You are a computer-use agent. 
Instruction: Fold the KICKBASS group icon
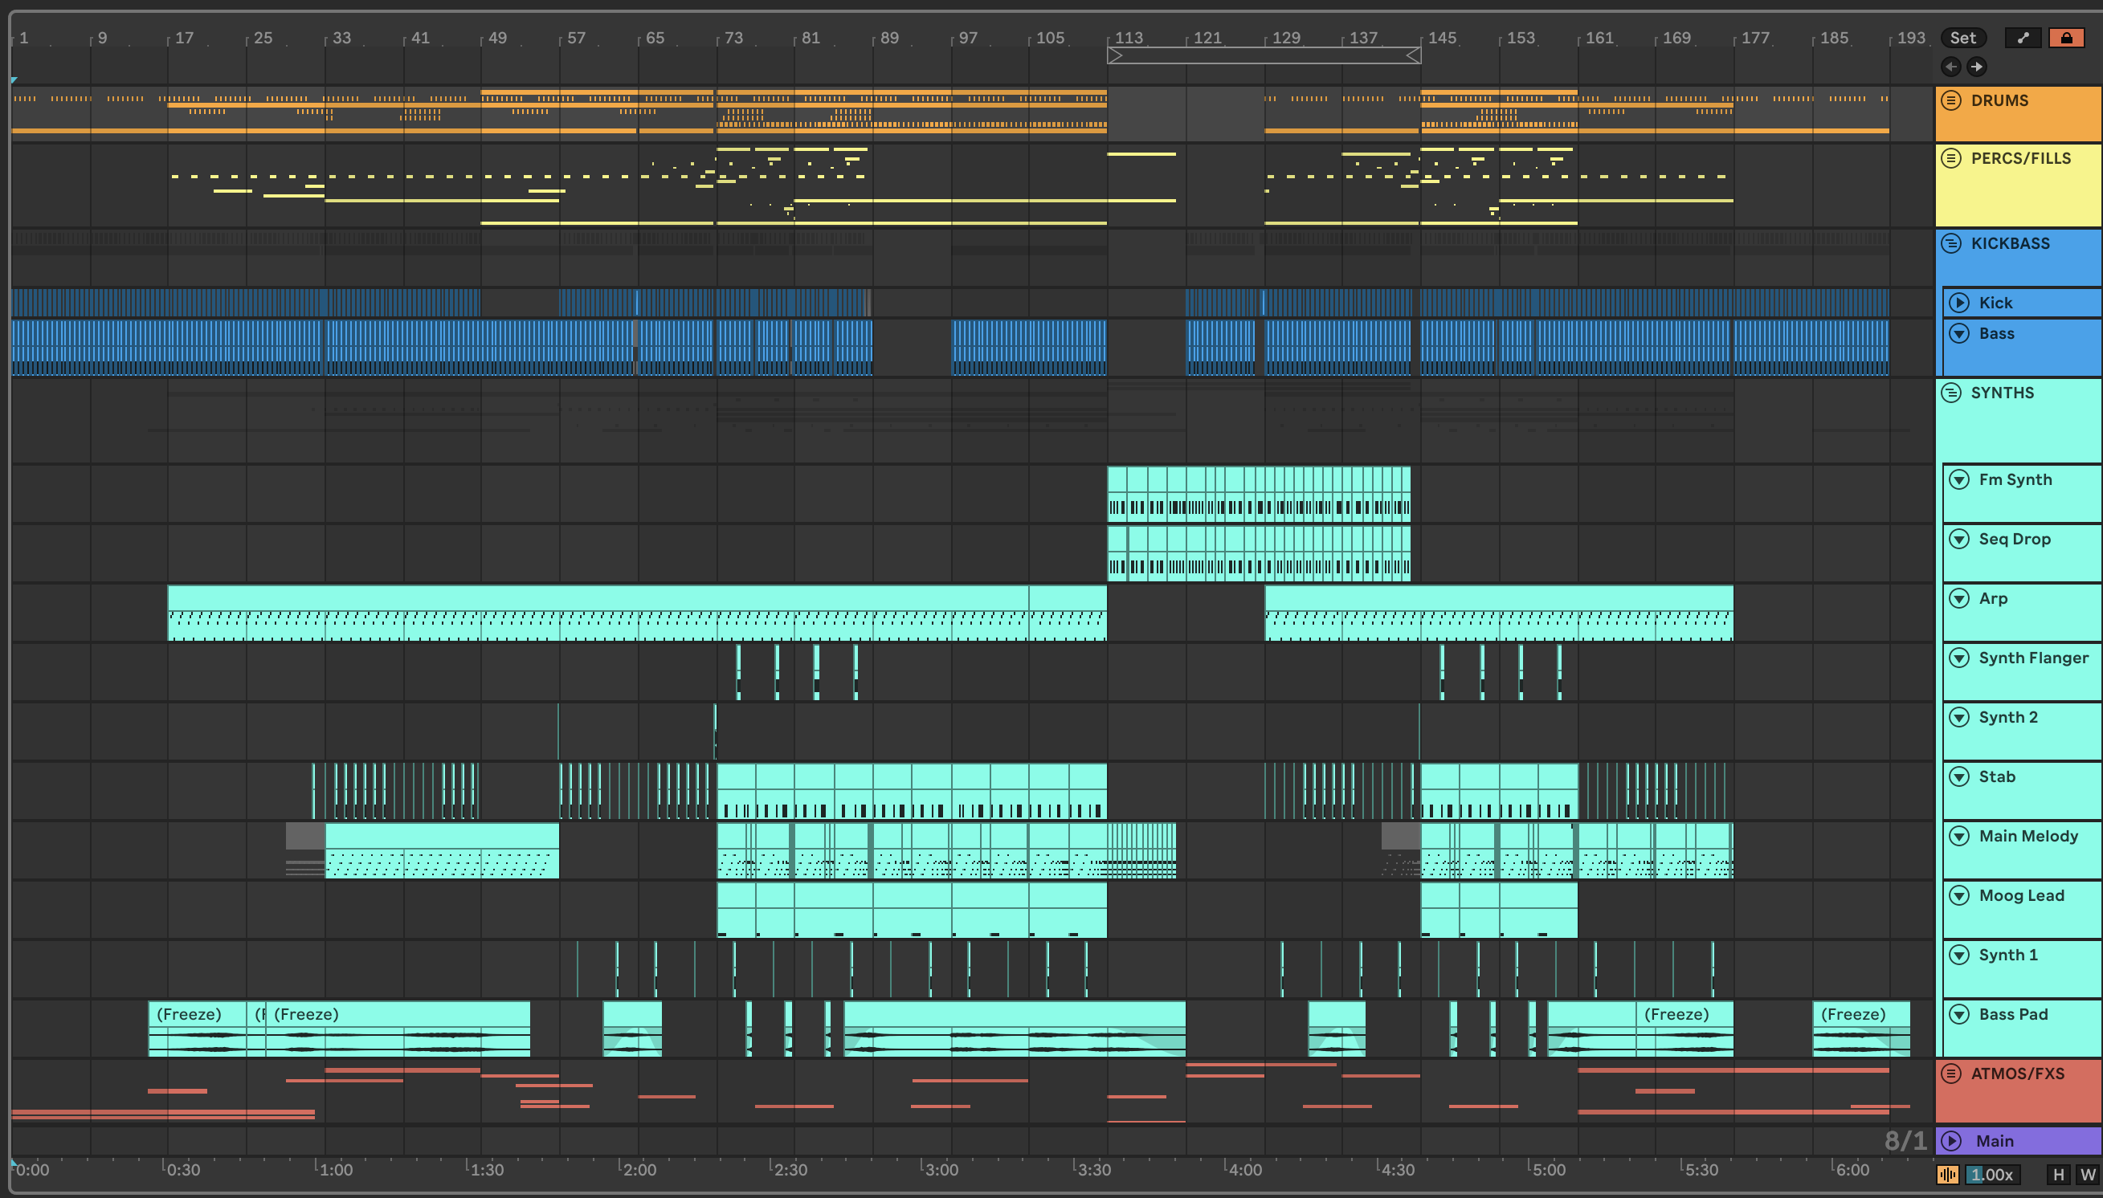[x=1950, y=243]
